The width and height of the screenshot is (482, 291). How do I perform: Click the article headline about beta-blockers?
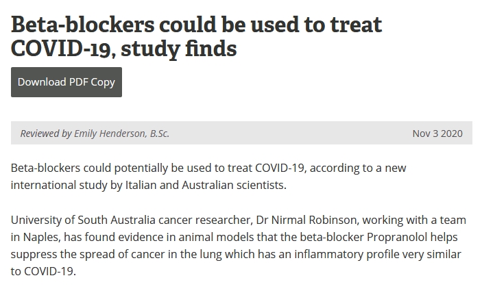[196, 36]
